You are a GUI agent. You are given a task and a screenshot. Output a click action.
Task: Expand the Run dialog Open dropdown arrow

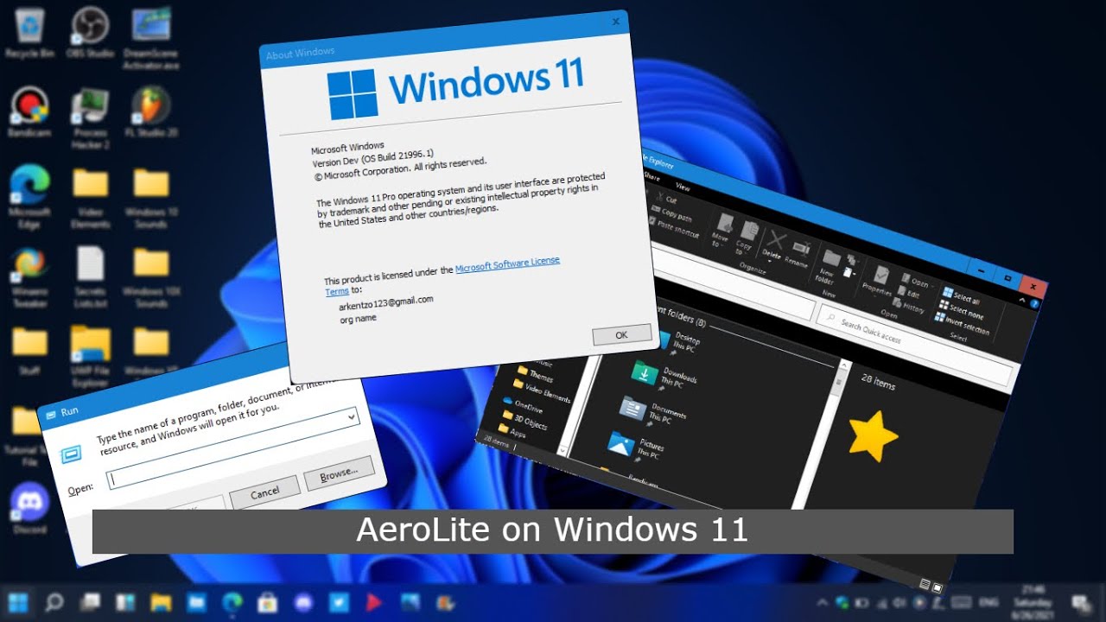pos(352,416)
